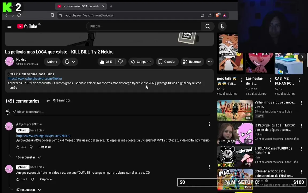Open Nokiru channel name link
The image size is (308, 193).
[21, 60]
